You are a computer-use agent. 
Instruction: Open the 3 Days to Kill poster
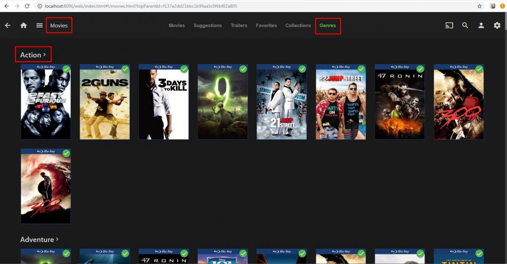click(x=164, y=102)
